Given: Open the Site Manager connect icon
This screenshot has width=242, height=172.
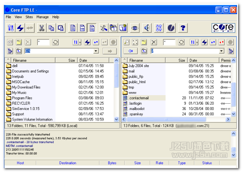Looking at the screenshot, I should 11,28.
